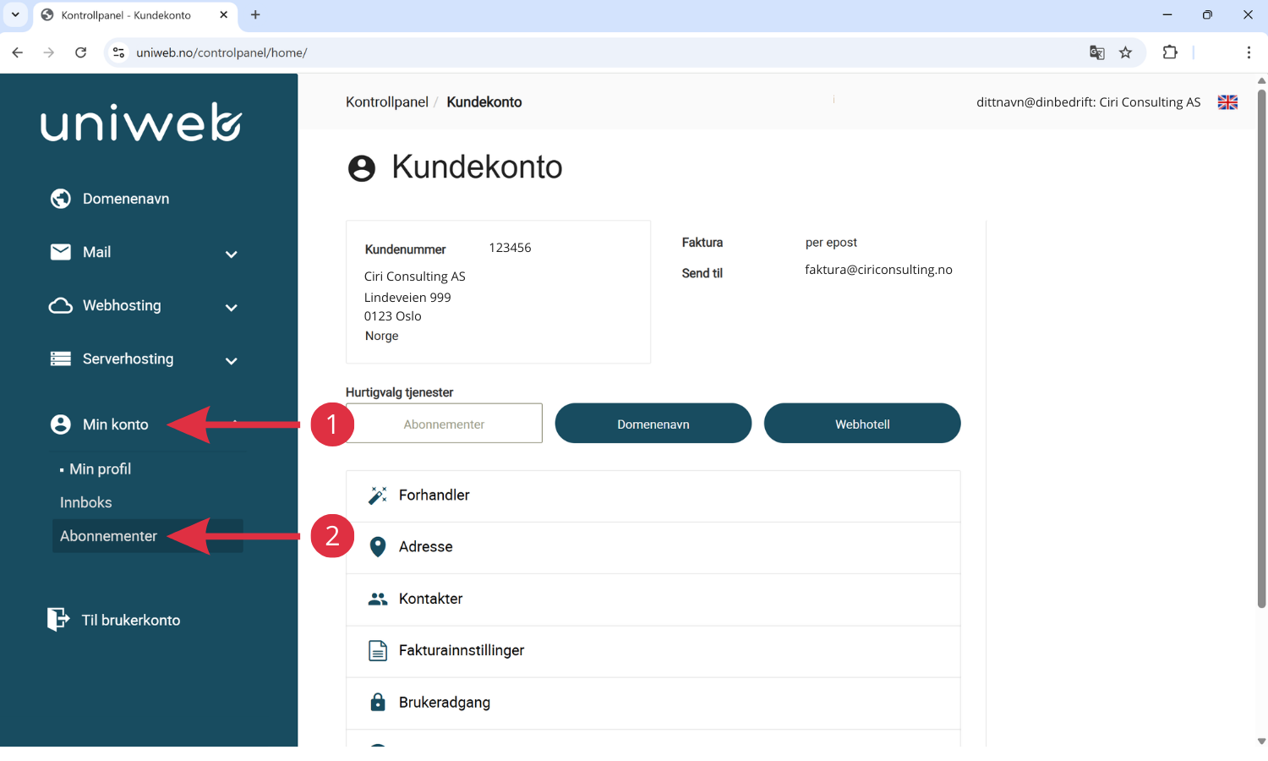Click the Fakturainnstillinger document icon

coord(378,650)
